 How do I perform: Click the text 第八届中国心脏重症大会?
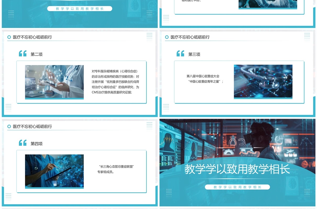pos(203,76)
